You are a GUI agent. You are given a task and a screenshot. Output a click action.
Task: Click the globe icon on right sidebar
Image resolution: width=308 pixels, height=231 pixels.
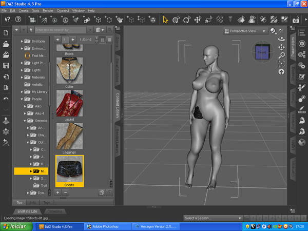tap(302, 142)
